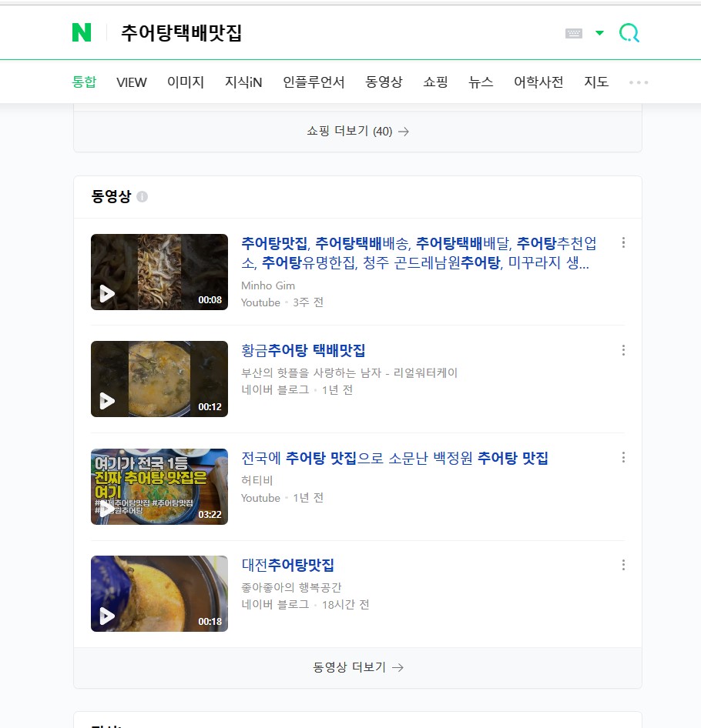Select the 통합 tab
Screen dimensions: 701x728
point(84,82)
